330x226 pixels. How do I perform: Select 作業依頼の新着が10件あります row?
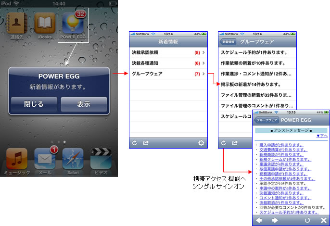click(257, 63)
